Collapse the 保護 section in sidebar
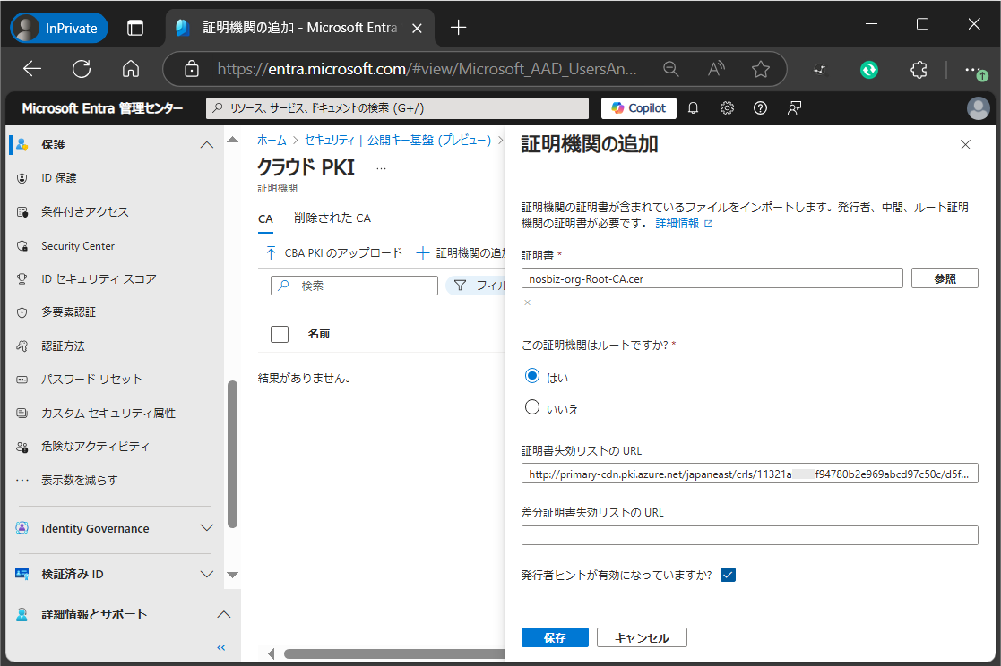Screen dimensions: 1001x666 (206, 145)
